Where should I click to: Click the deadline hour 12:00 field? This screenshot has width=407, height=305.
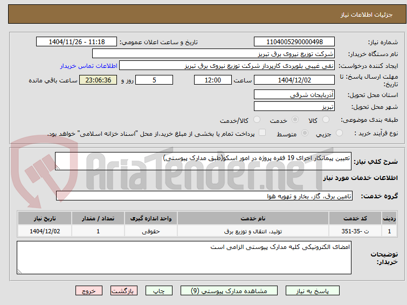pos(213,80)
